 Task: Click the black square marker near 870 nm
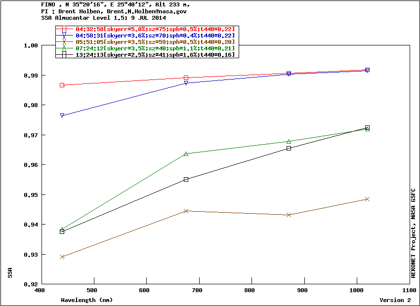pos(289,148)
